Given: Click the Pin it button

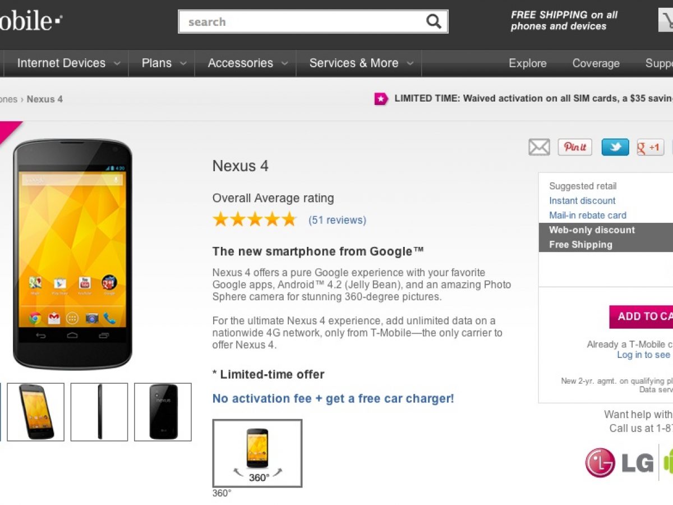Looking at the screenshot, I should [x=575, y=148].
